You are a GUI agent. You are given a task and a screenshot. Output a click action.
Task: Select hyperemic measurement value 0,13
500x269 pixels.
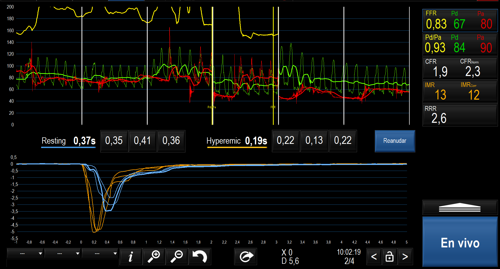(x=314, y=141)
